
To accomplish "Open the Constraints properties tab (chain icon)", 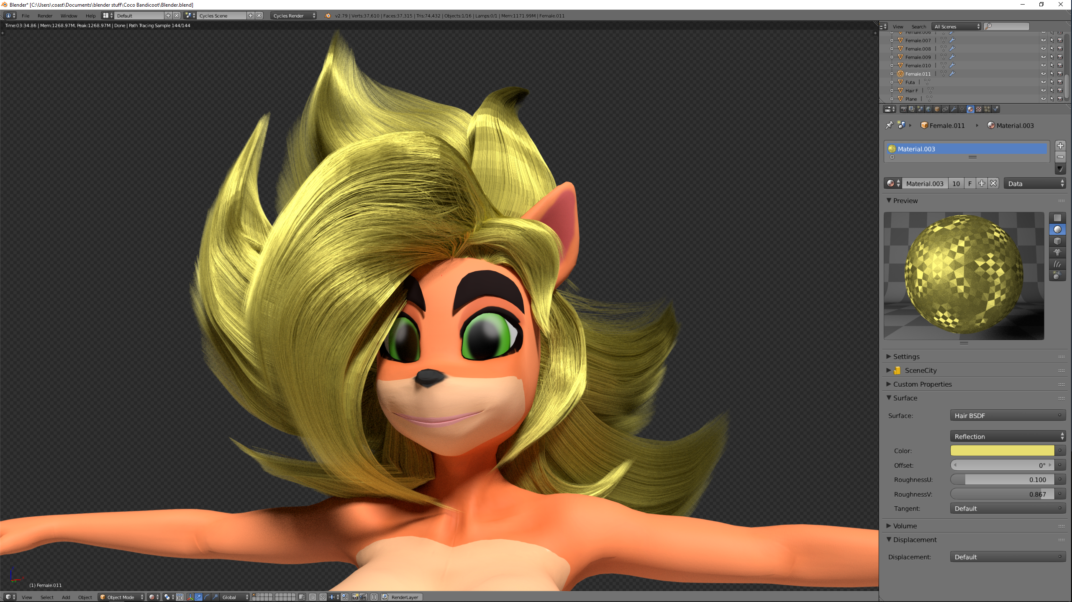I will tap(945, 109).
